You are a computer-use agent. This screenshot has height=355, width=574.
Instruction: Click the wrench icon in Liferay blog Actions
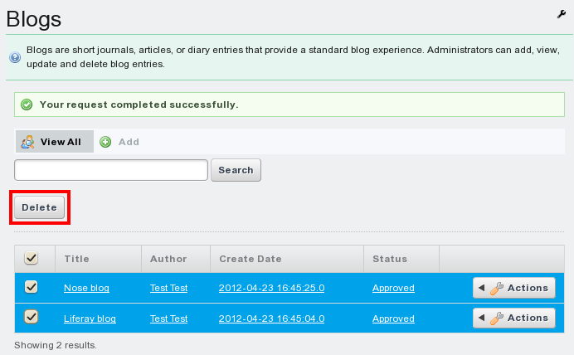point(496,319)
